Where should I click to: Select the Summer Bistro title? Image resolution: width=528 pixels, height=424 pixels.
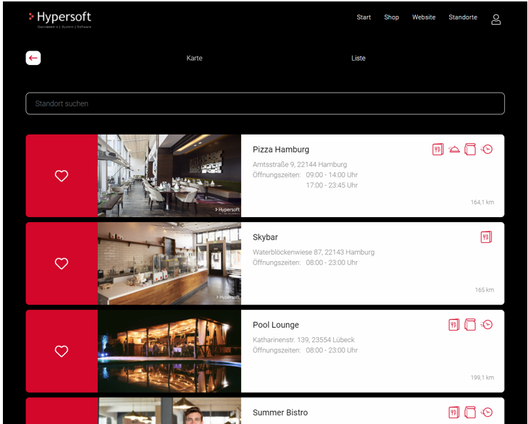[280, 412]
